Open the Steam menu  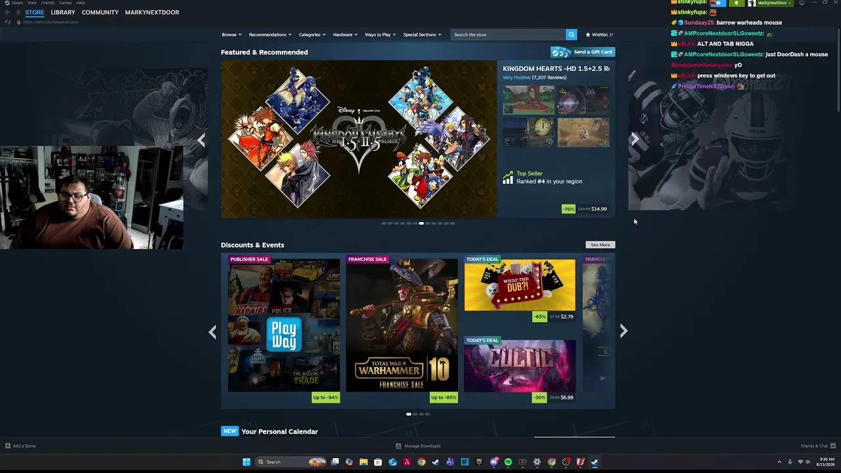17,3
